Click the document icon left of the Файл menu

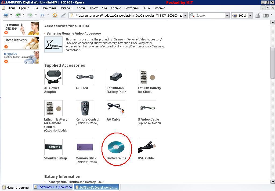[x=3, y=8]
